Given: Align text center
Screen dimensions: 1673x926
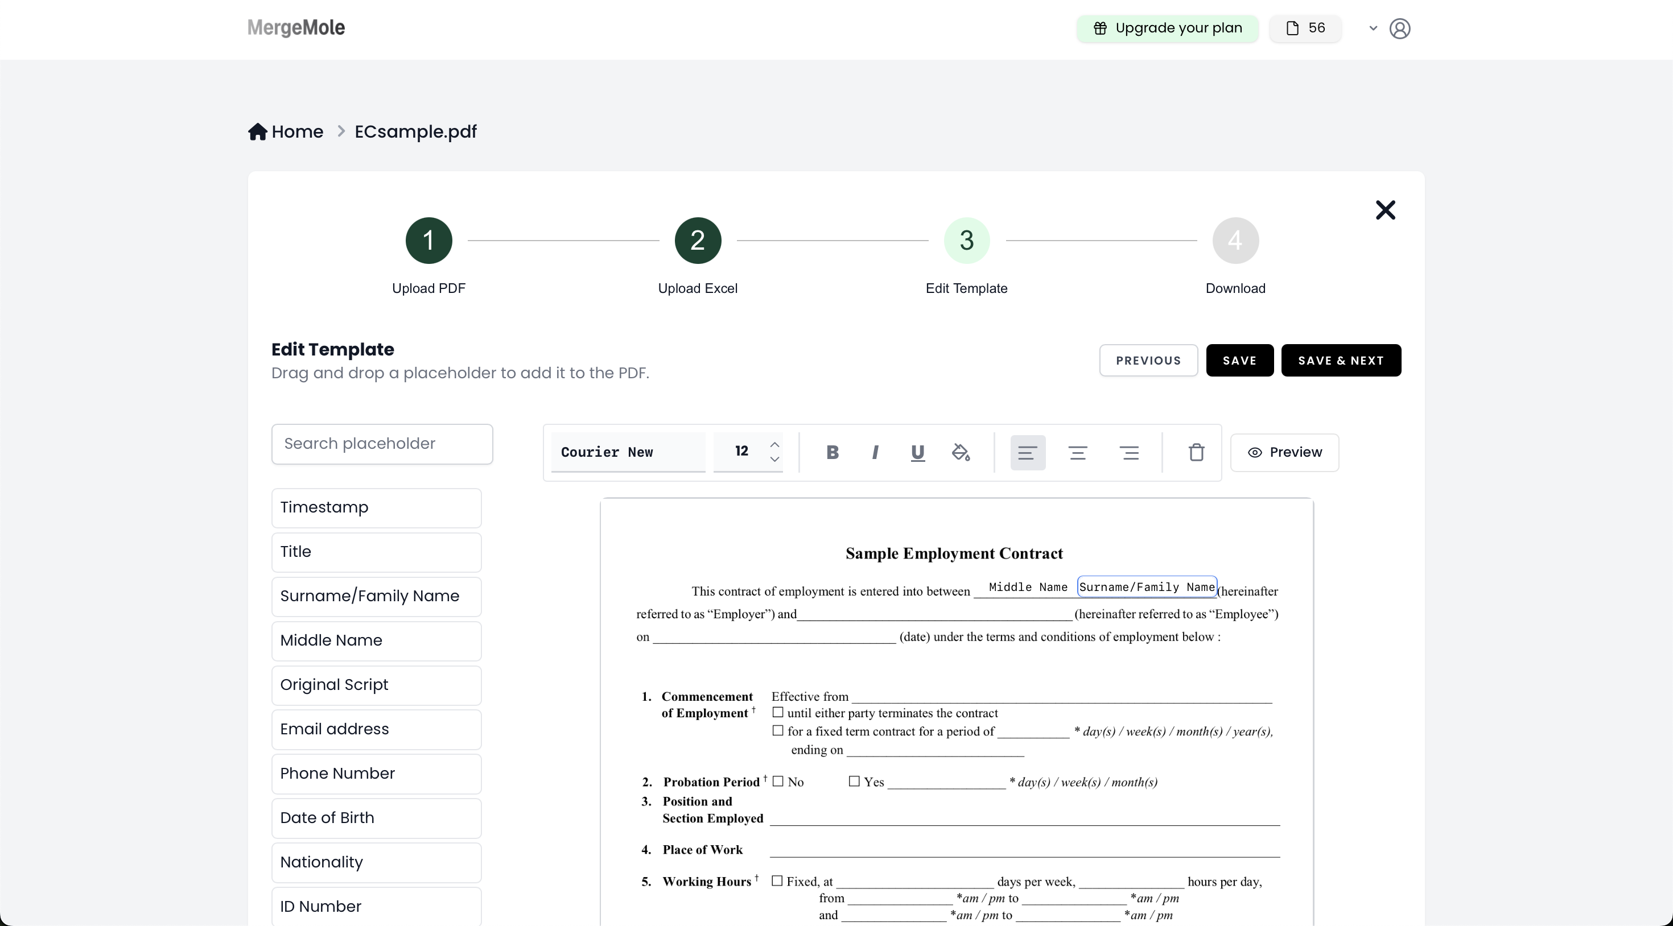Looking at the screenshot, I should [x=1078, y=453].
